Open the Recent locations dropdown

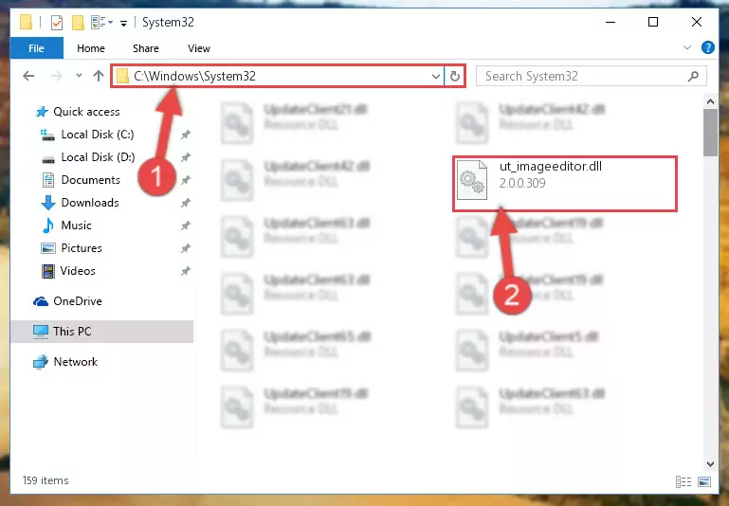point(79,76)
